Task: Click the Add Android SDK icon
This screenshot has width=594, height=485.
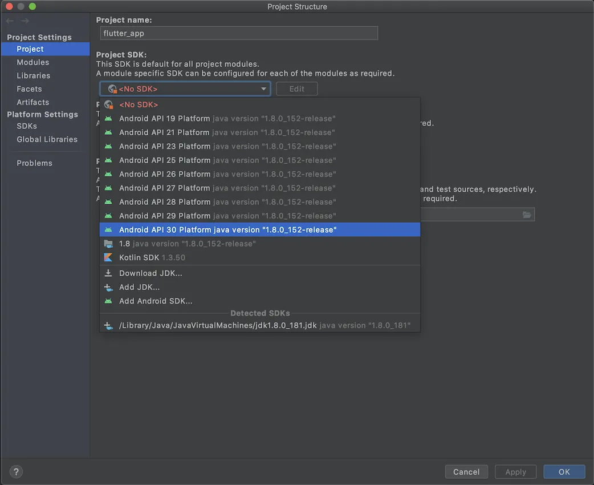Action: (x=108, y=301)
